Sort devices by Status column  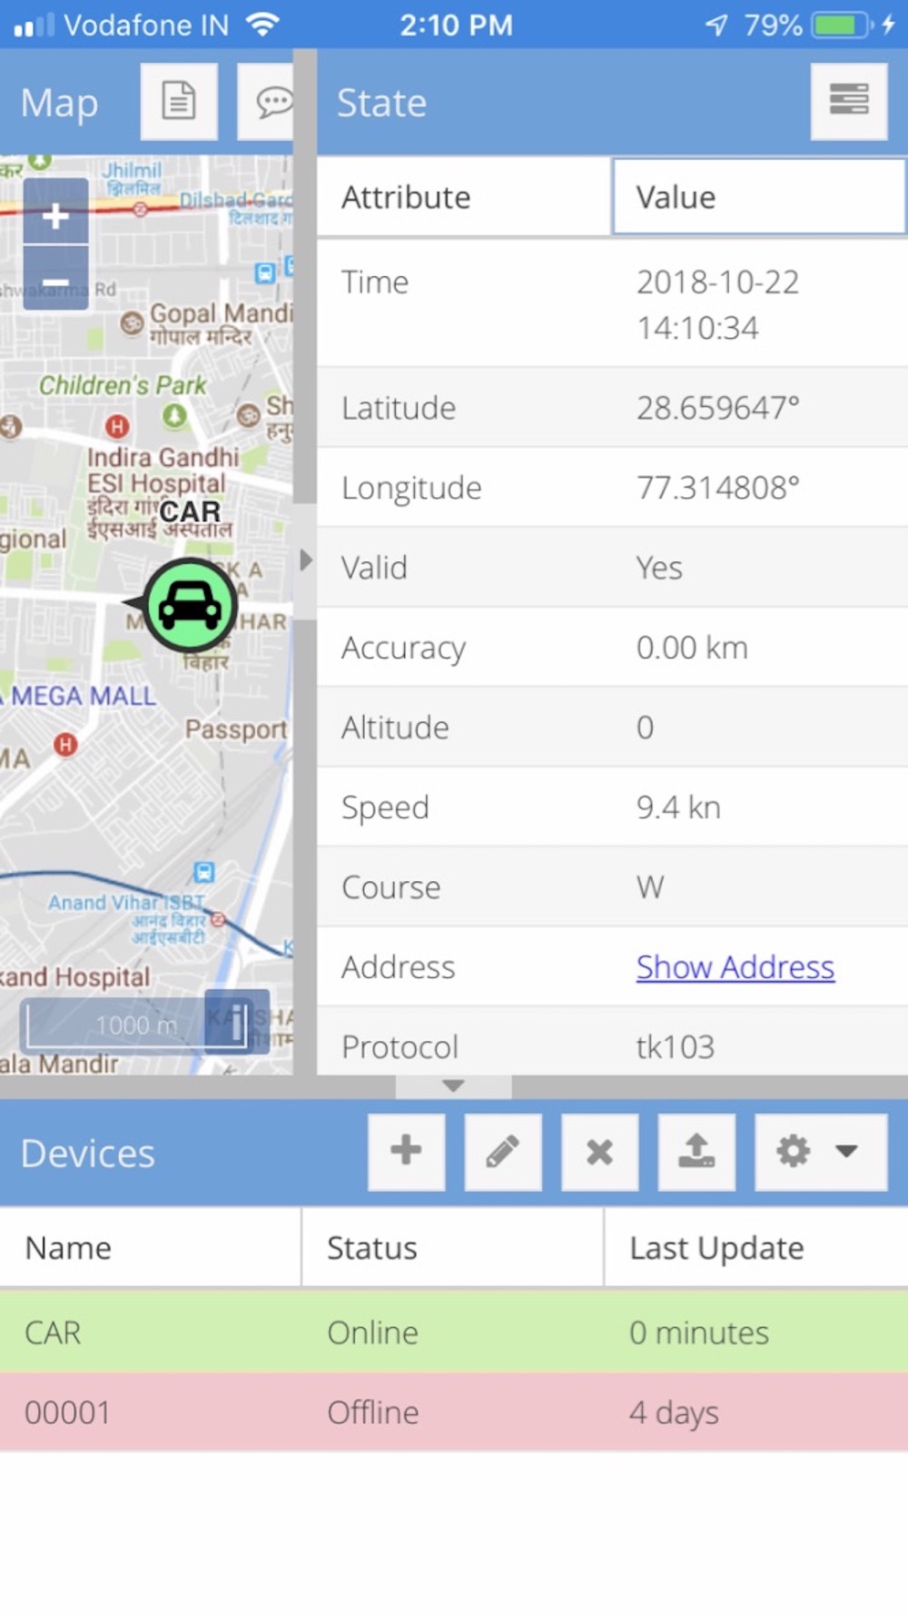tap(452, 1247)
